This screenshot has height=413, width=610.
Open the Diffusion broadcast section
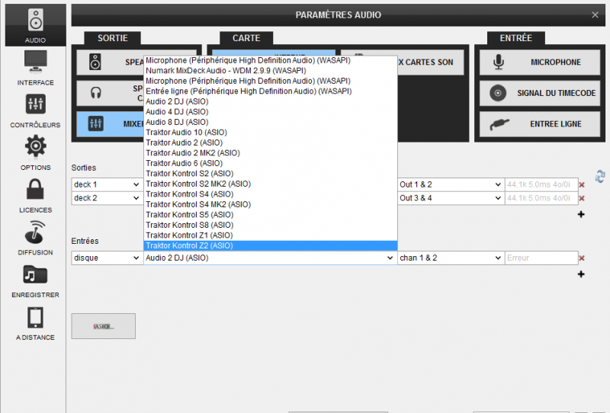[35, 238]
